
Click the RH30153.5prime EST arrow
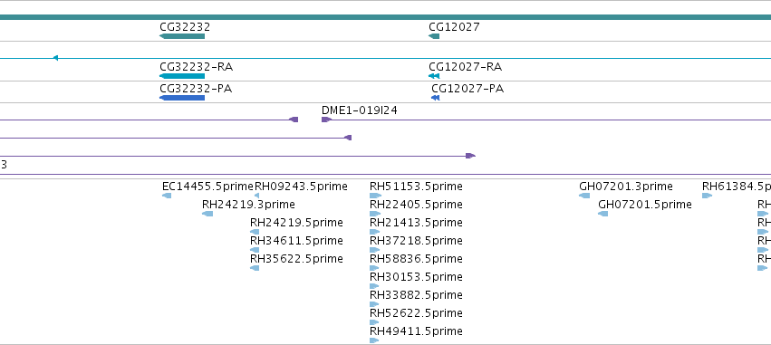[x=375, y=286]
